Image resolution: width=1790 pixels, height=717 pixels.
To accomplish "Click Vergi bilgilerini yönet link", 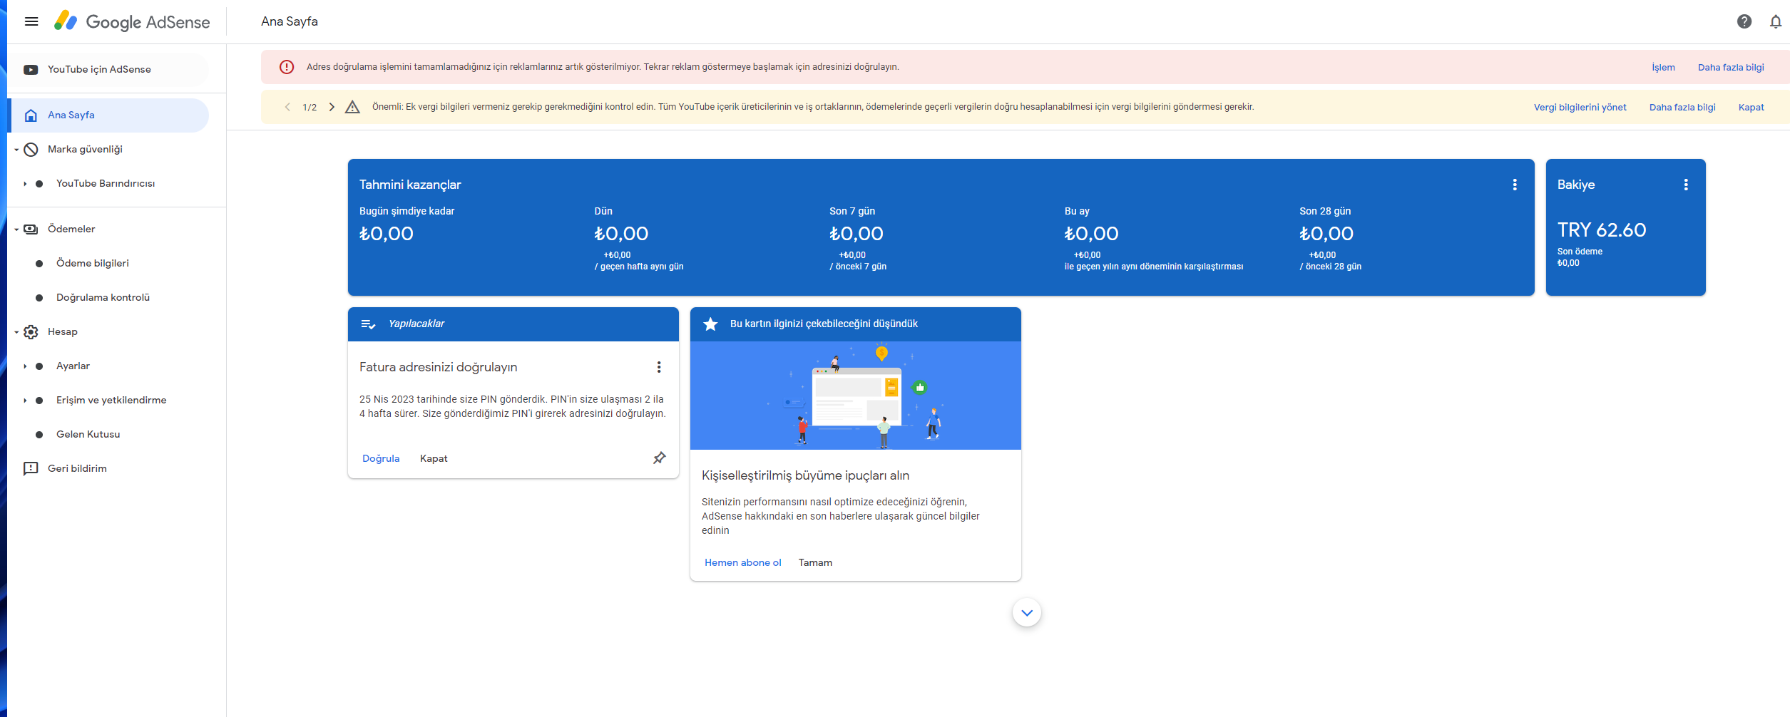I will point(1580,108).
